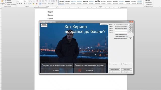161x90 pixels.
Task: Click answer tile 'Получил инструкции по телефону'
Action: click(57, 65)
